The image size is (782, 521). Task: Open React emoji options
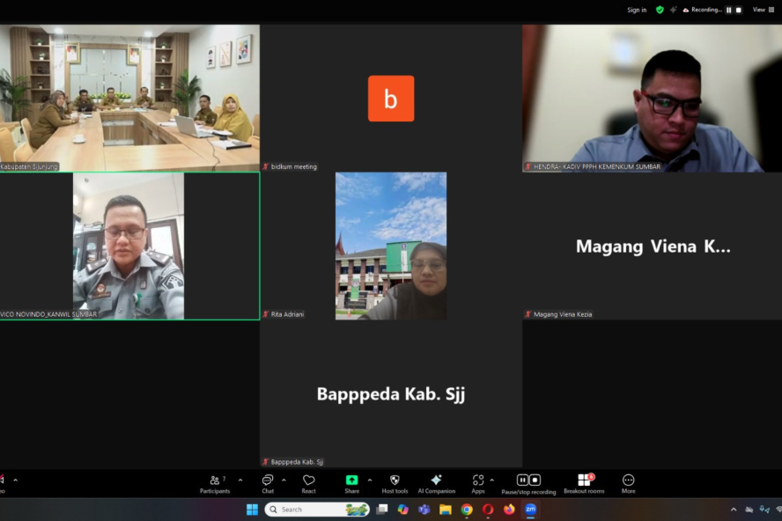pyautogui.click(x=308, y=483)
